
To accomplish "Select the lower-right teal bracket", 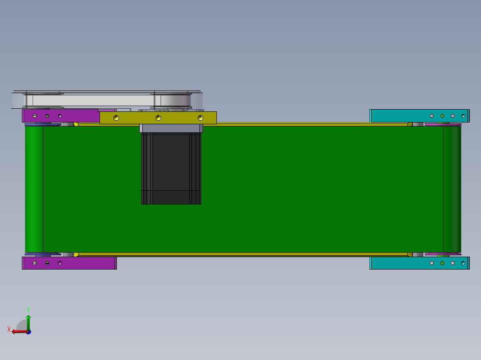I will pos(419,263).
